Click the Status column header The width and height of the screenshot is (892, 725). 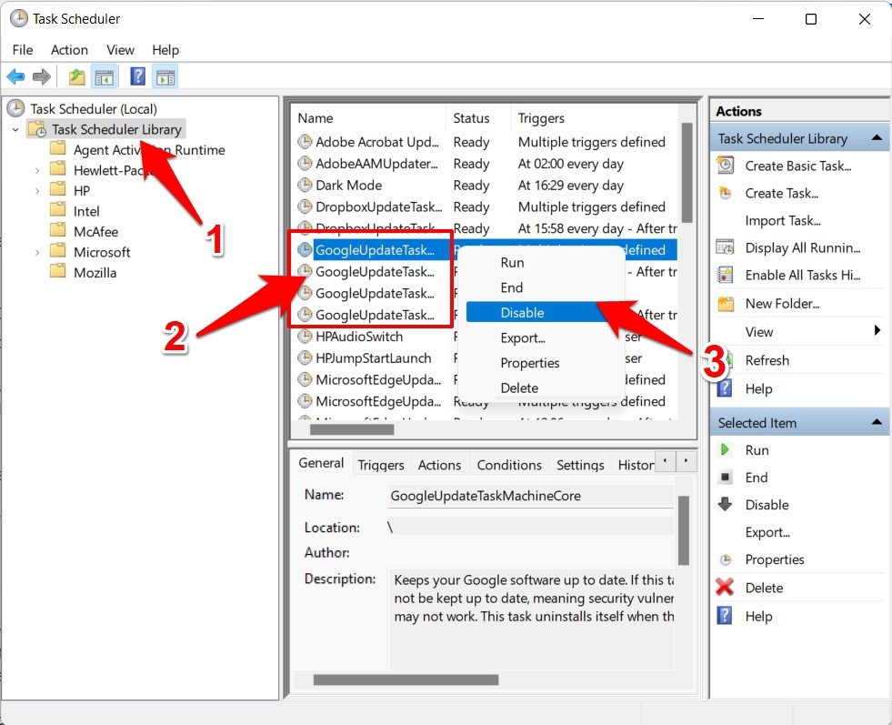pos(471,118)
